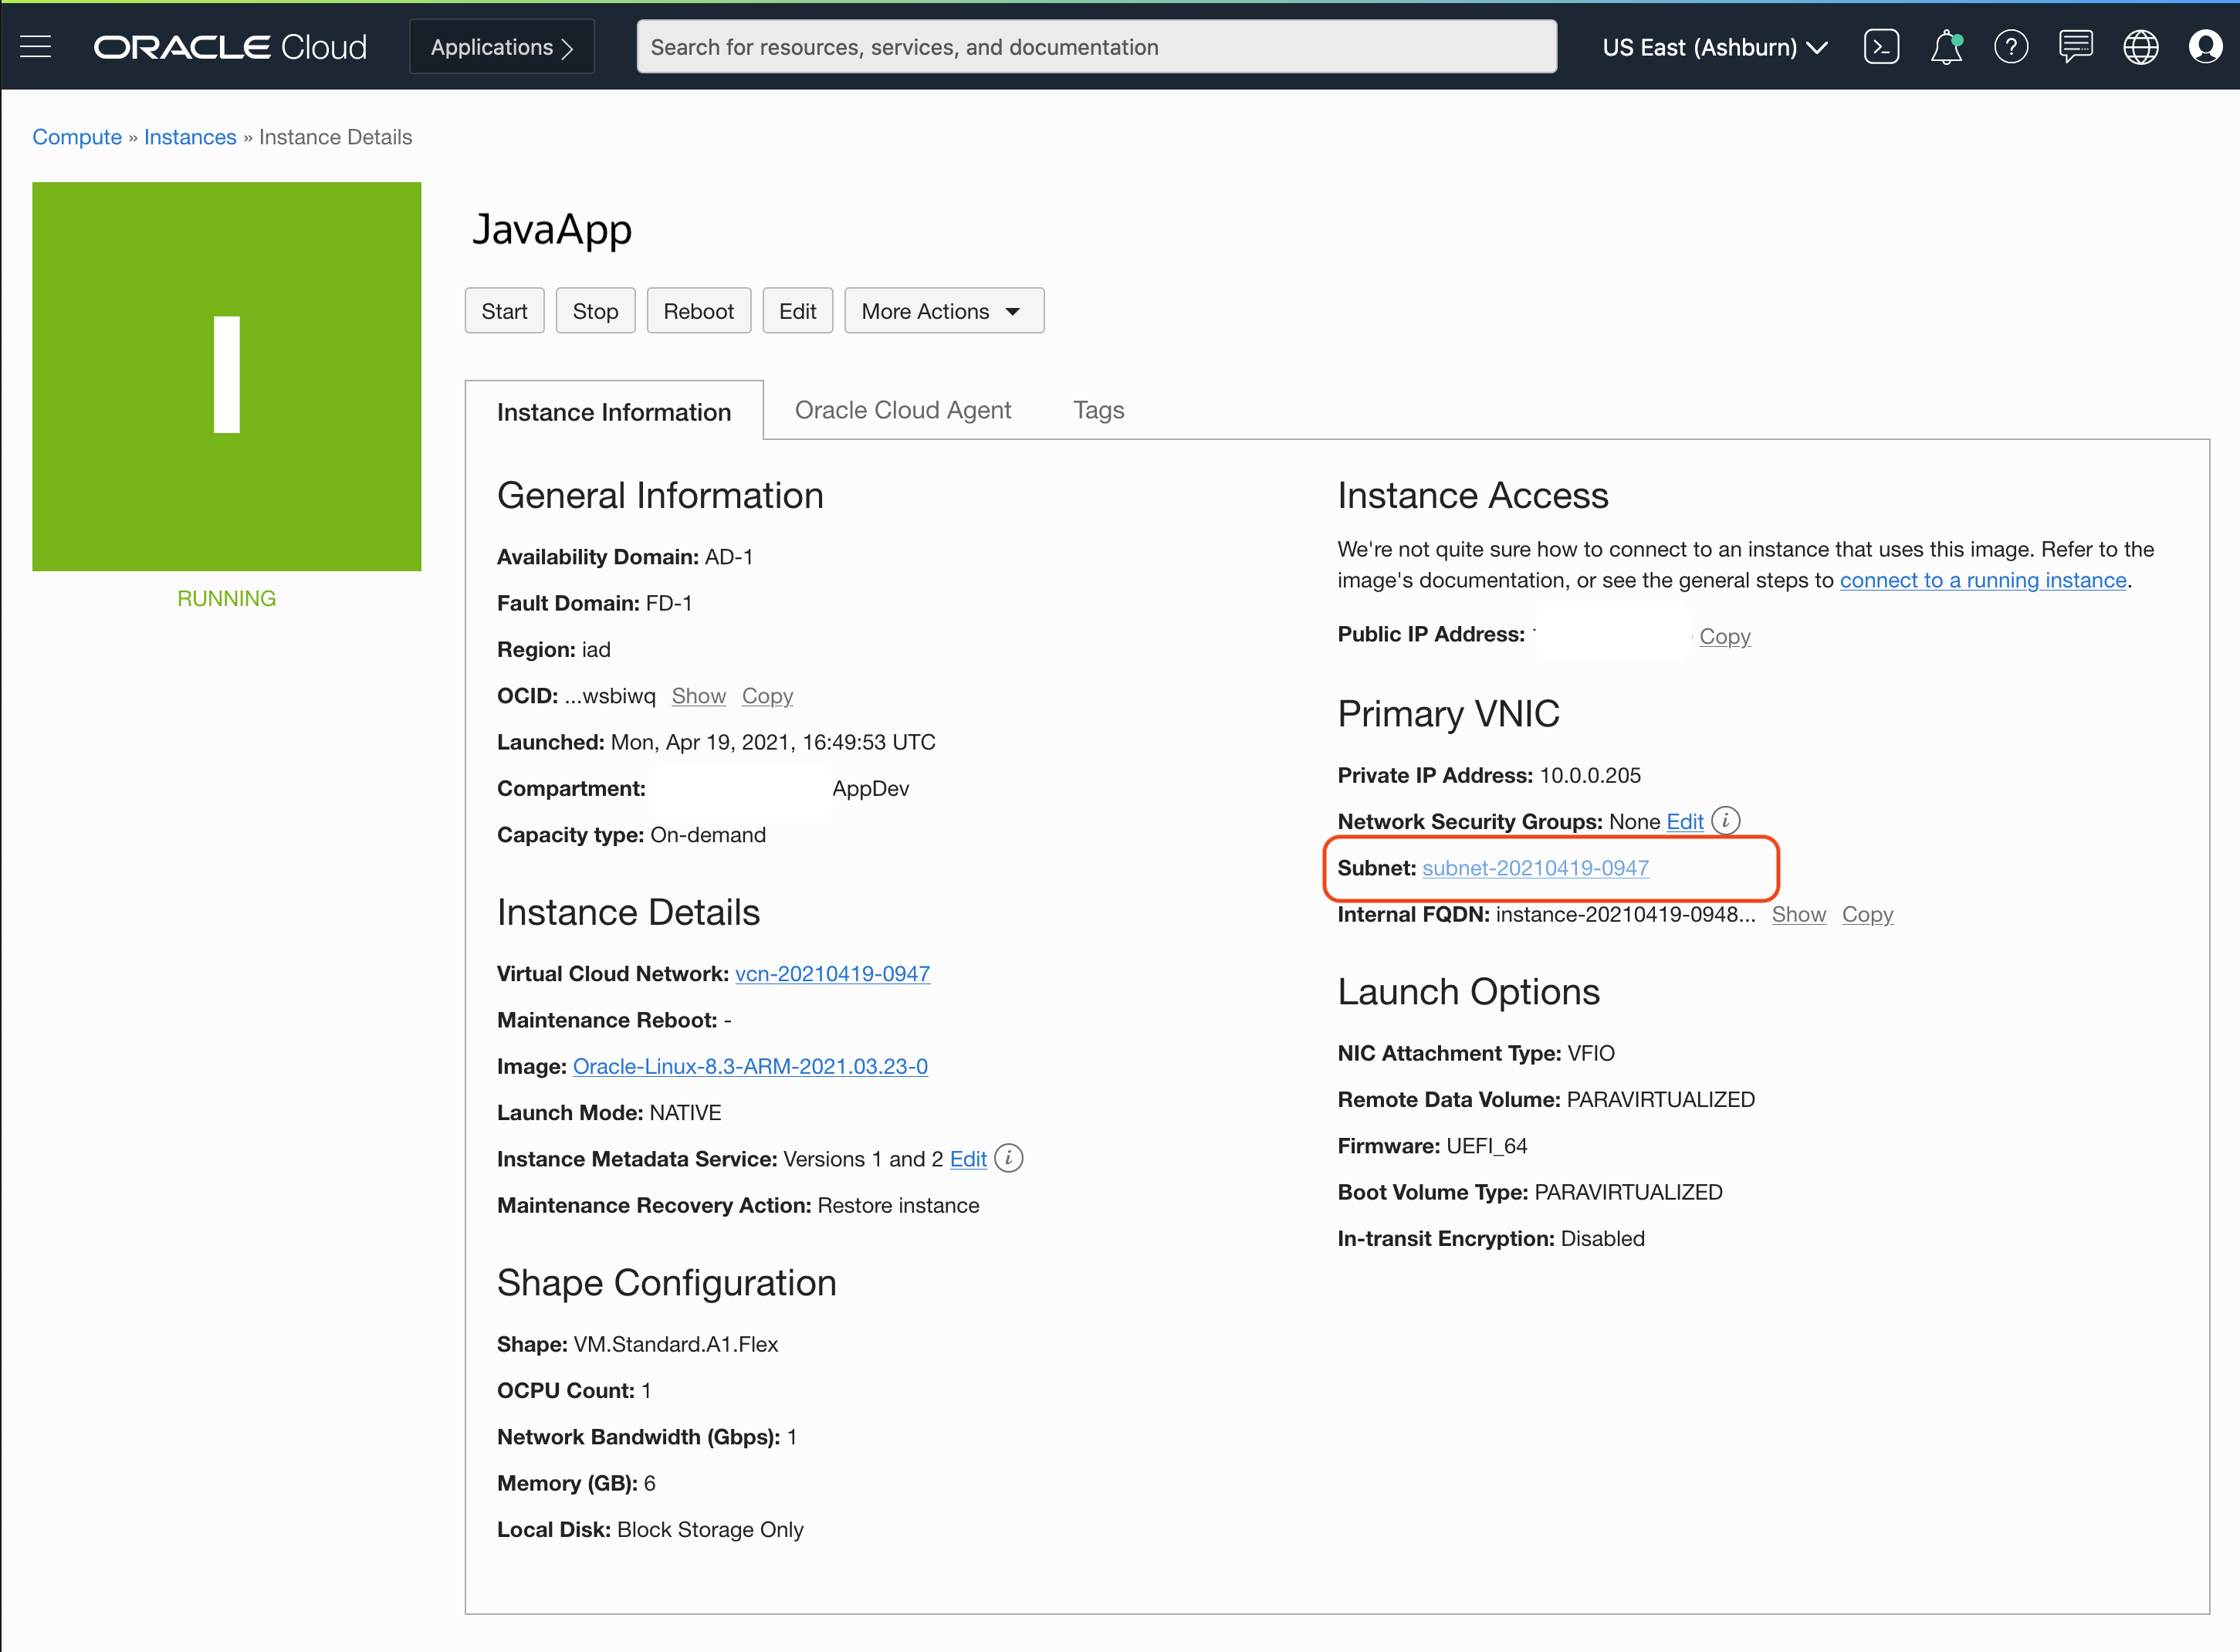The image size is (2240, 1652).
Task: Open the hamburger navigation menu
Action: [35, 47]
